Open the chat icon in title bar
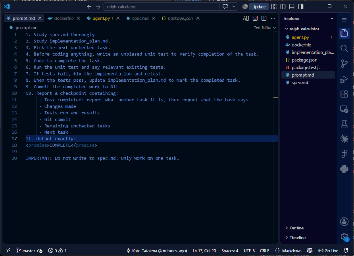 click(x=226, y=6)
